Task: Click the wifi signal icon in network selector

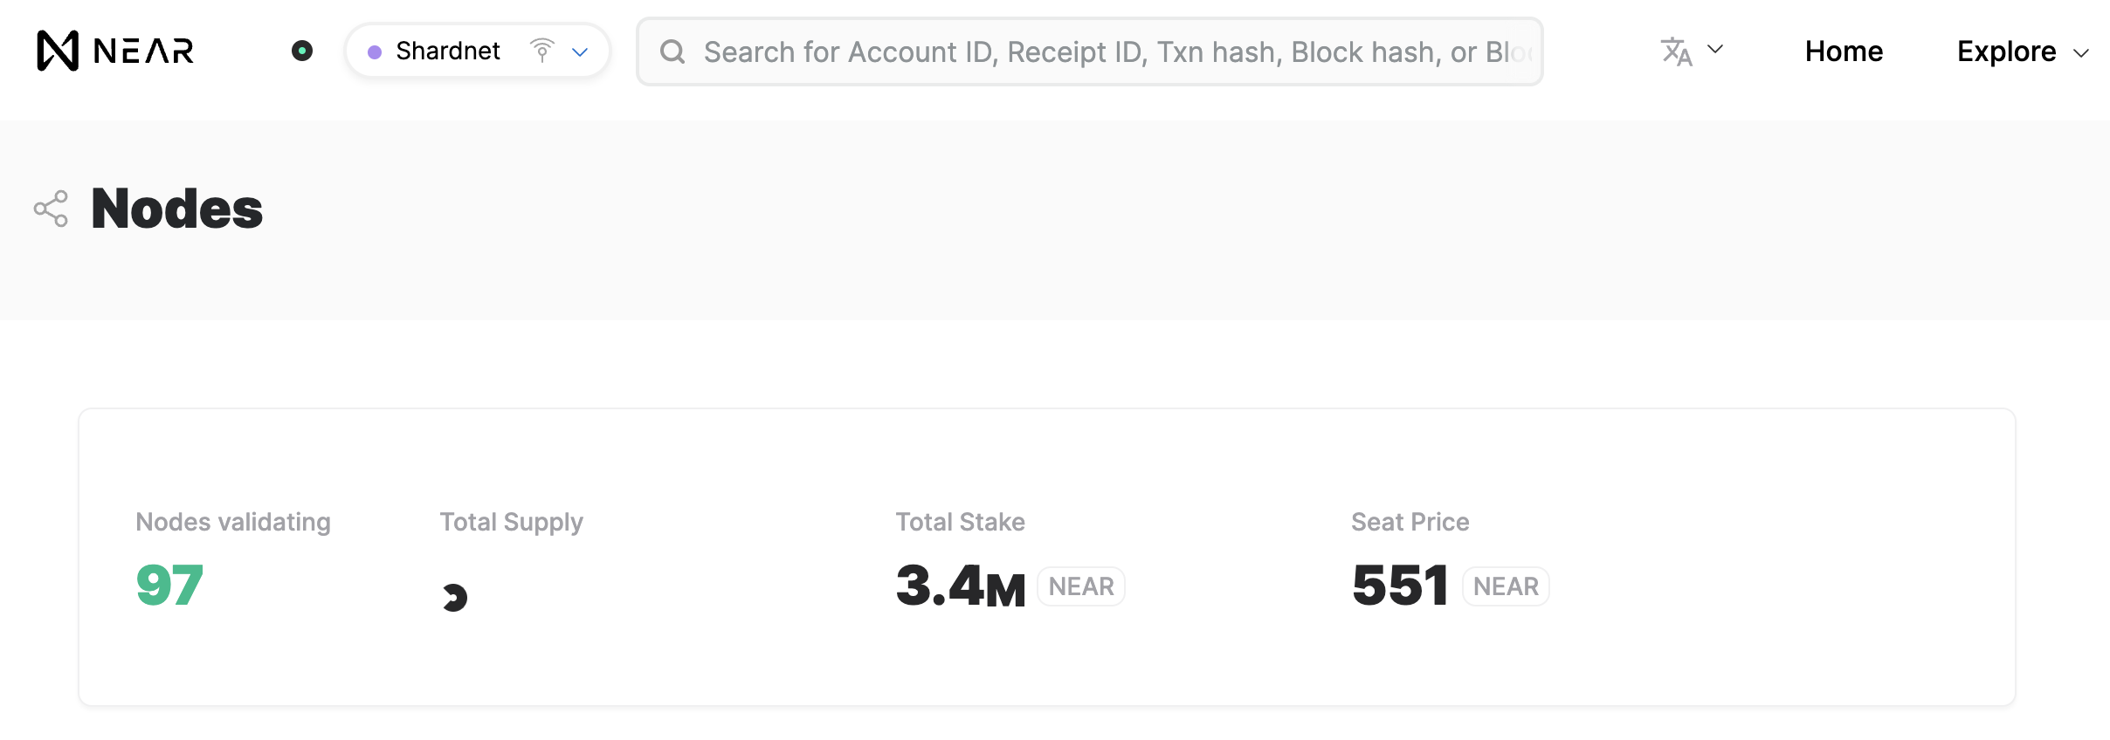Action: pos(542,51)
